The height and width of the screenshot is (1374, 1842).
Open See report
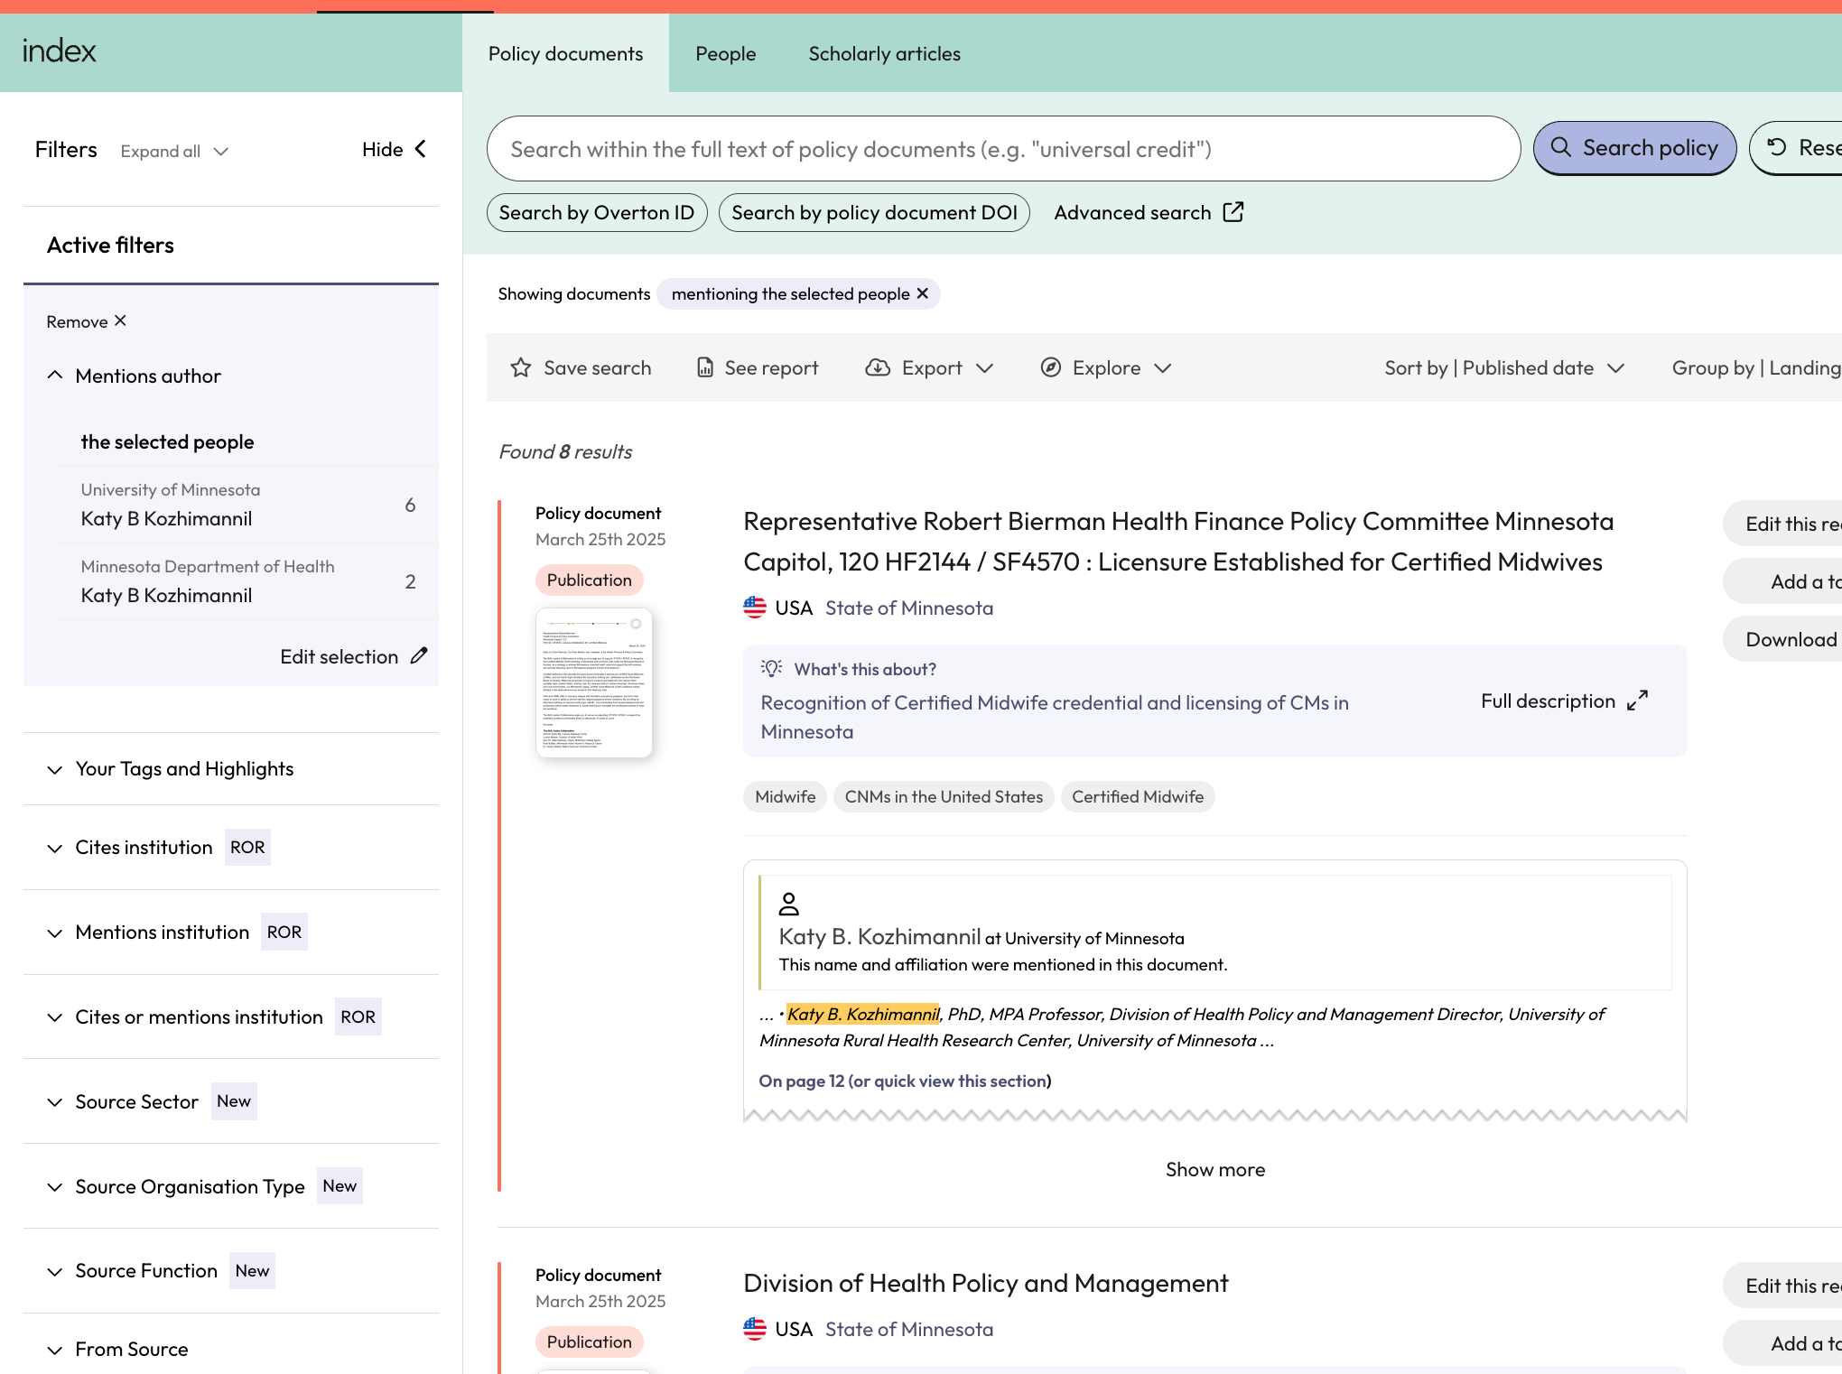coord(757,367)
